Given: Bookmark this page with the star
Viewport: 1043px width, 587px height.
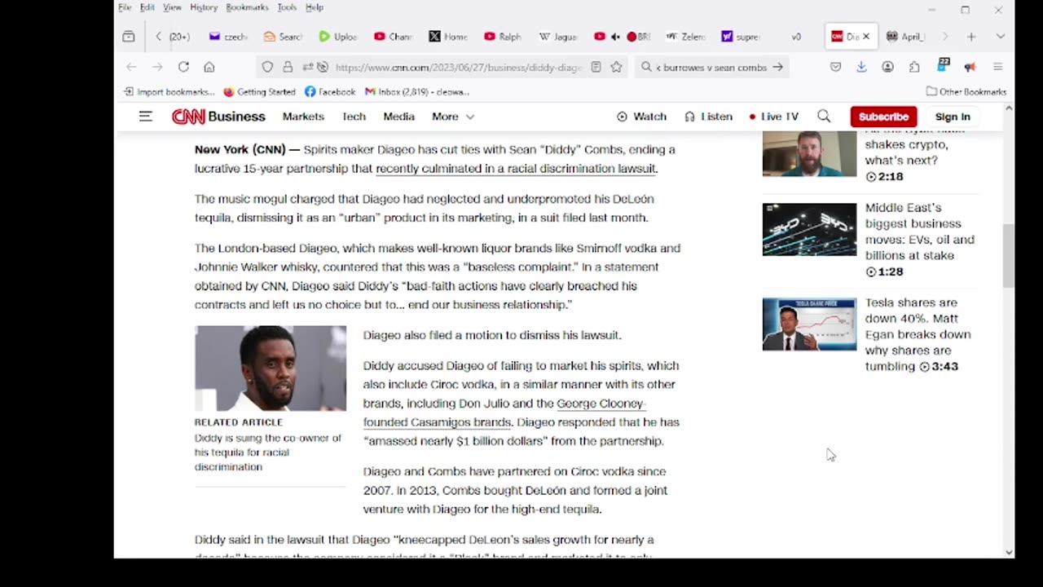Looking at the screenshot, I should pyautogui.click(x=616, y=67).
